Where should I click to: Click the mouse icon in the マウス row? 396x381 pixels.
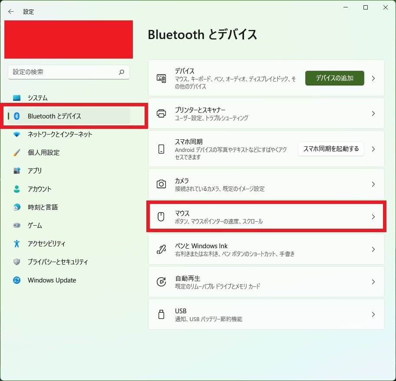coord(161,217)
